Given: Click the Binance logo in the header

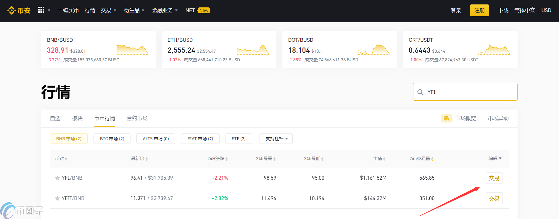Looking at the screenshot, I should (x=19, y=10).
